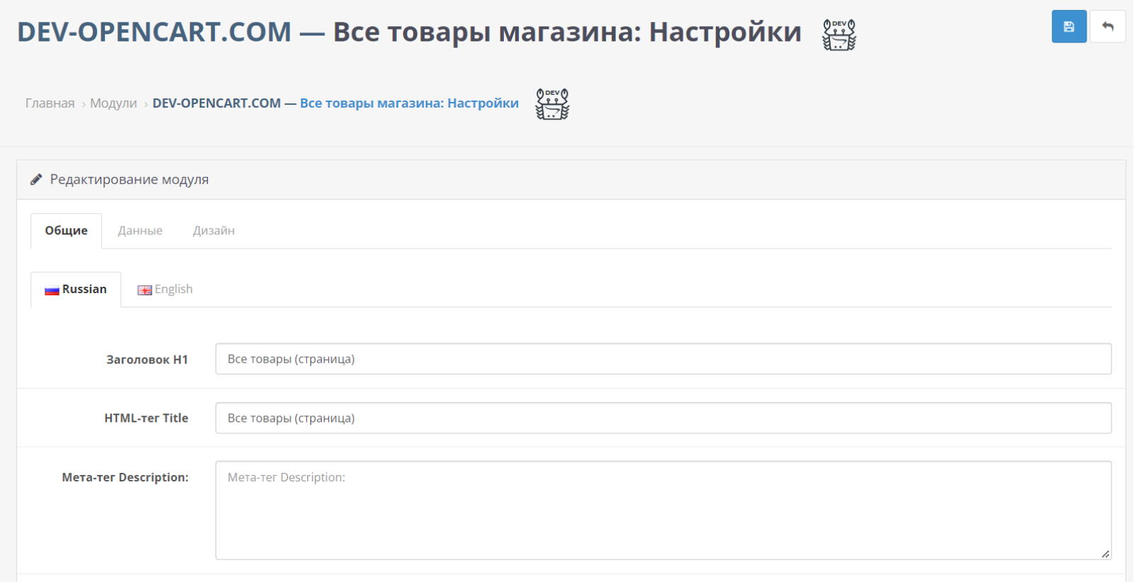The image size is (1134, 582).
Task: Click the "DEV-OPENCART.COM —" breadcrumb text
Action: (x=225, y=103)
